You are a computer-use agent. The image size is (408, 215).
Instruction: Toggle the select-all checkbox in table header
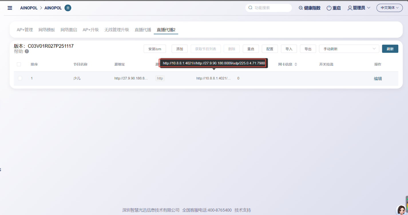click(x=19, y=64)
